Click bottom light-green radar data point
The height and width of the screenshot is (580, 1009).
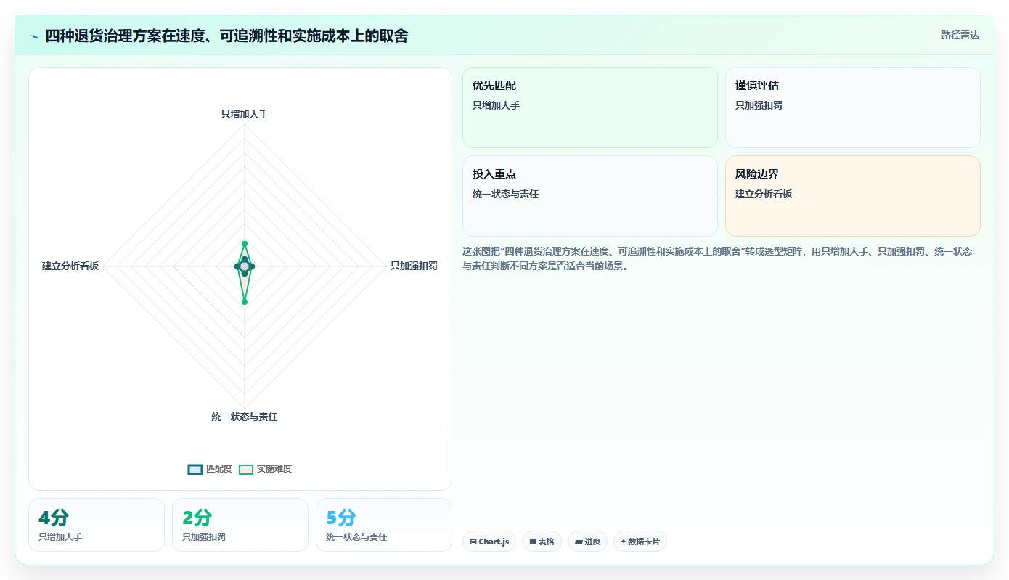(x=245, y=301)
